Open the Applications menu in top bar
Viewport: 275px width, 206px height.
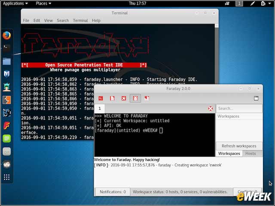[x=15, y=3]
